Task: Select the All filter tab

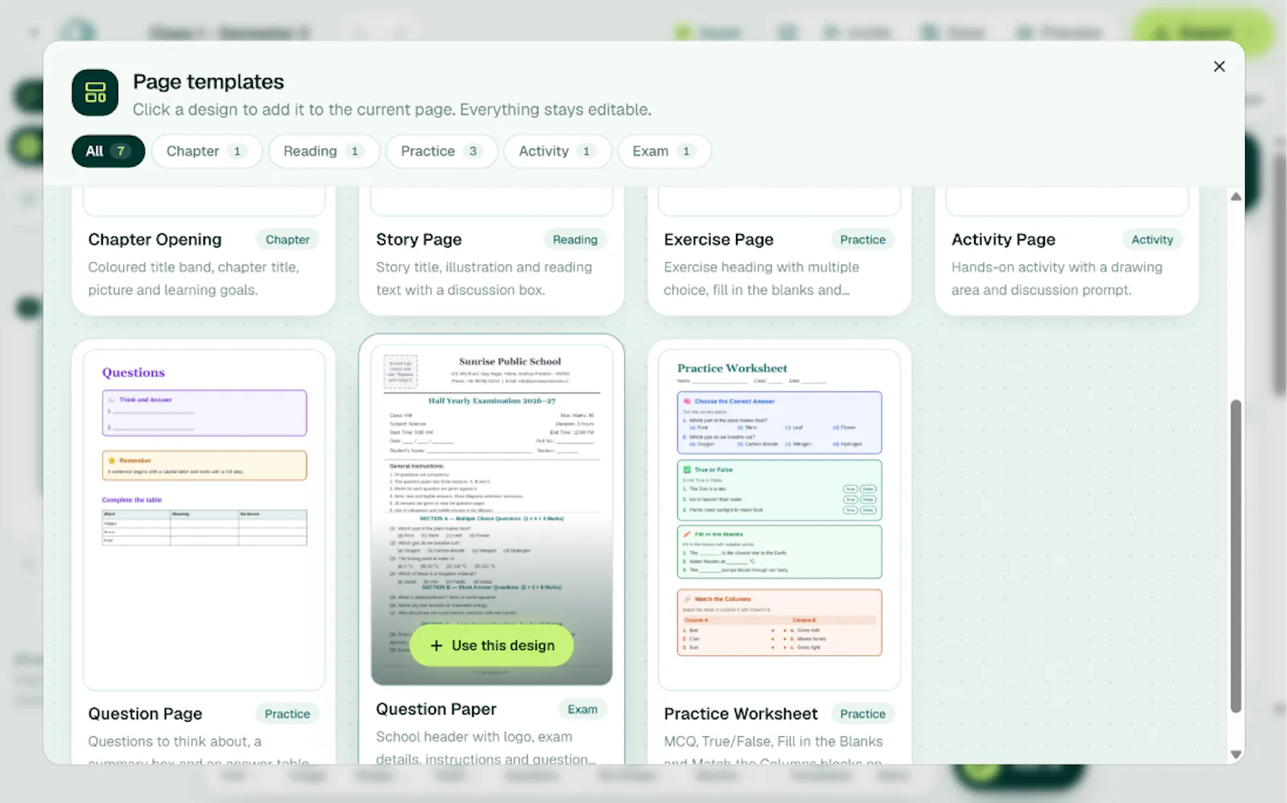Action: click(109, 151)
